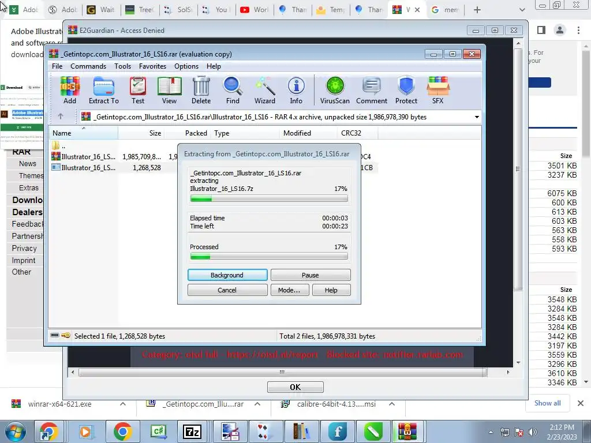The height and width of the screenshot is (443, 591).
Task: Click the Extract To toolbar icon
Action: pyautogui.click(x=104, y=91)
